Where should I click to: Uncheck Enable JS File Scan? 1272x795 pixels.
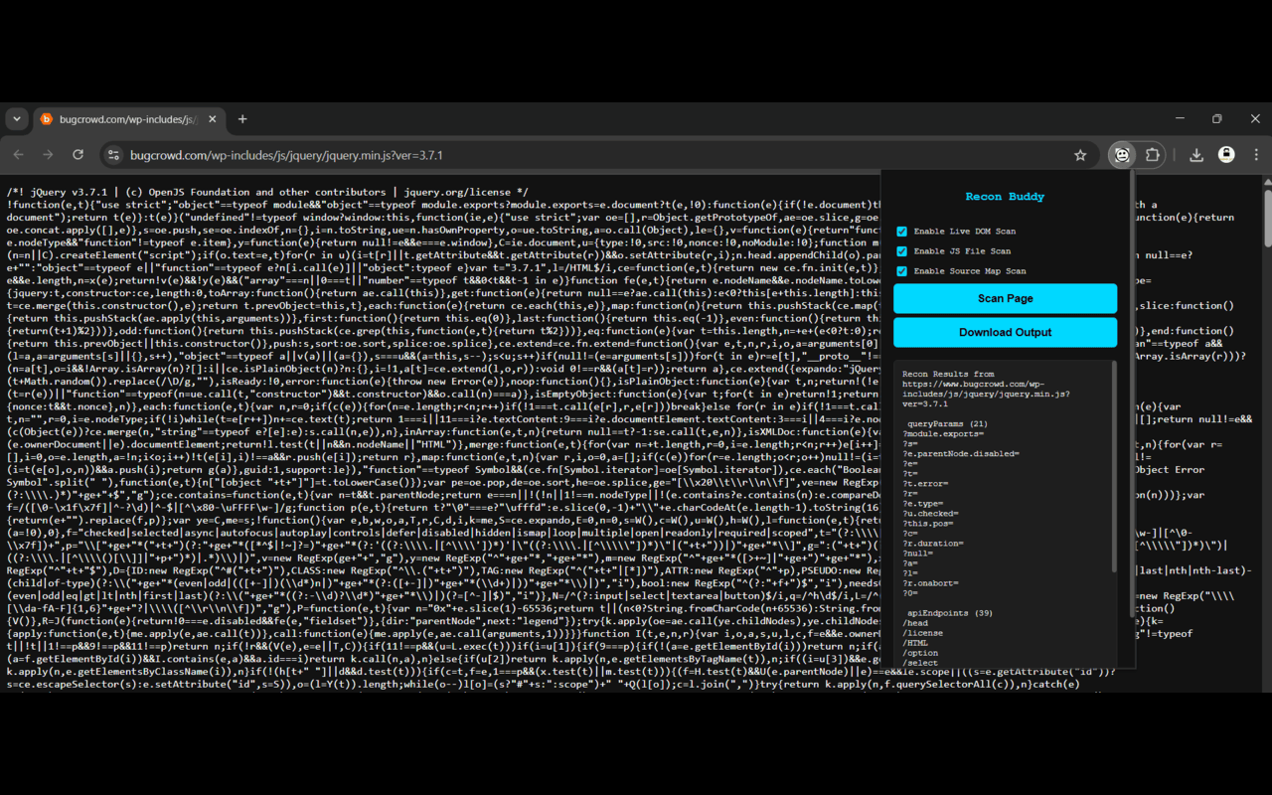(902, 251)
